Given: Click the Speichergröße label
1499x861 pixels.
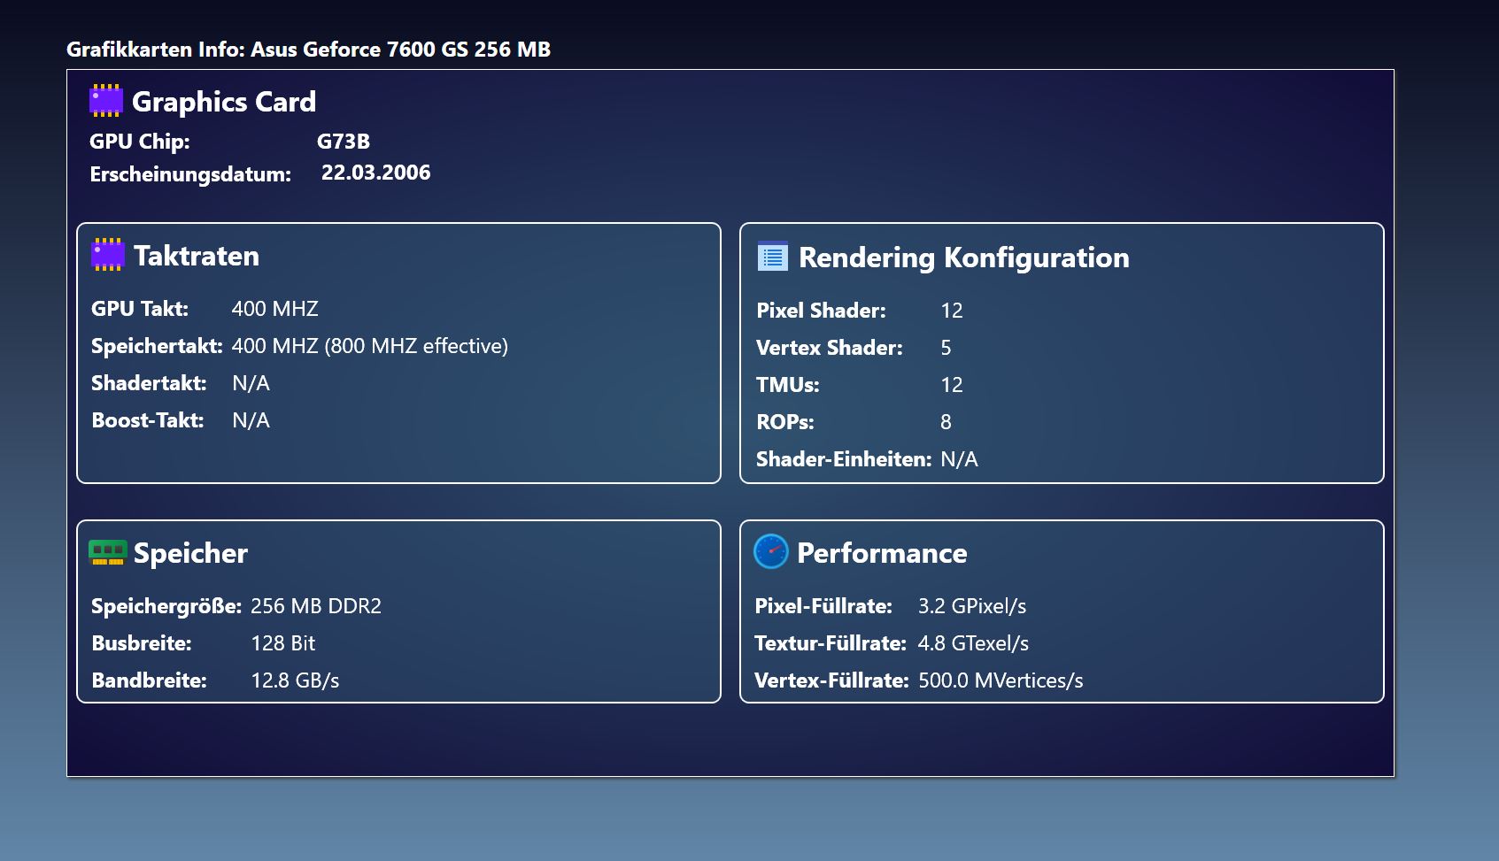Looking at the screenshot, I should tap(166, 606).
